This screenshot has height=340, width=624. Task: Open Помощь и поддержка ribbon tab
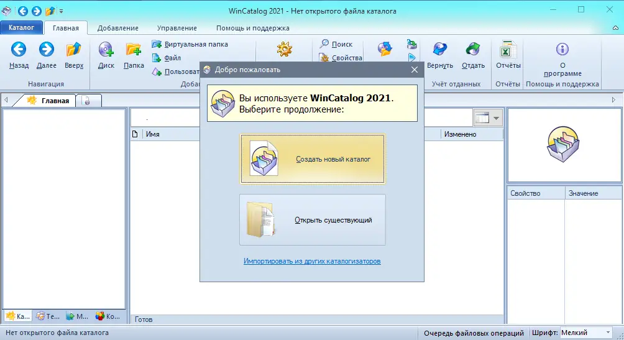(x=253, y=28)
